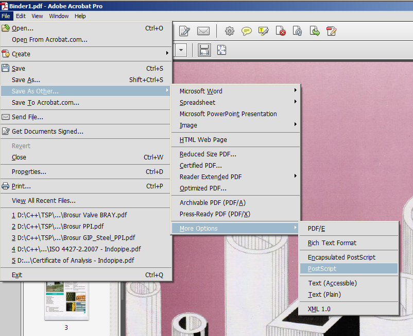Toggle fit width scrolling mode icon
This screenshot has width=413, height=336.
(204, 50)
